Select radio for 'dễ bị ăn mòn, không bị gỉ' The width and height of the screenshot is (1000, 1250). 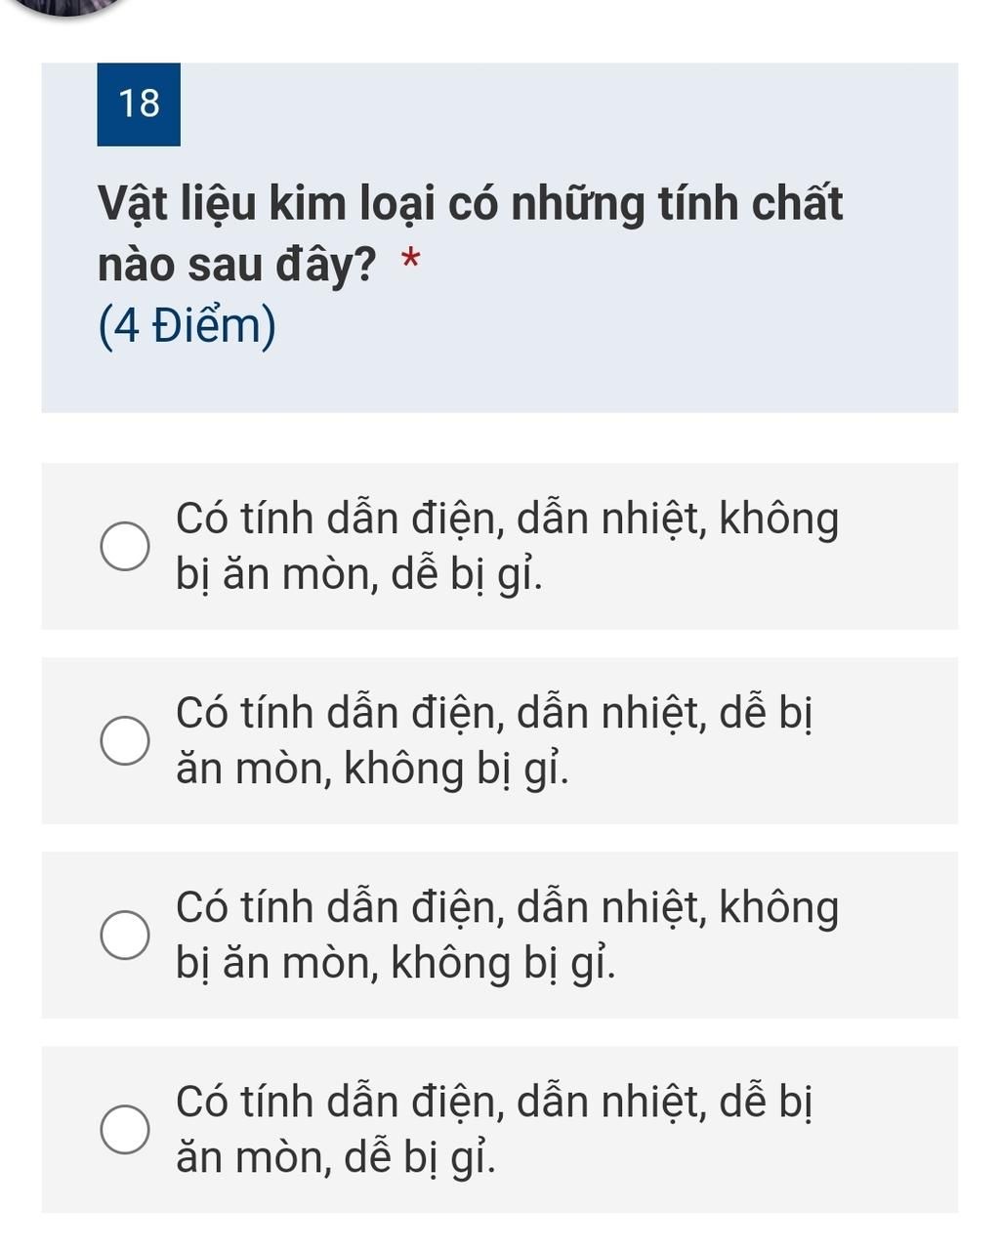[x=126, y=741]
